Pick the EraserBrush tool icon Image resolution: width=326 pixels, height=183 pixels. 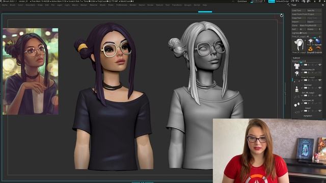318,49
